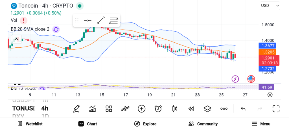Screen dimensions: 289x130
Task: Select the trend line drawing tool
Action: pyautogui.click(x=100, y=21)
